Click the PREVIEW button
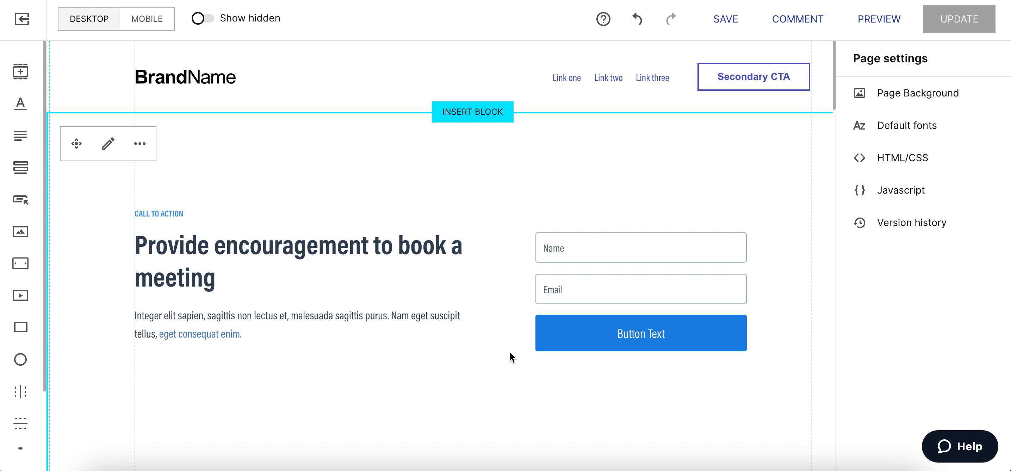The height and width of the screenshot is (471, 1011). pos(879,19)
